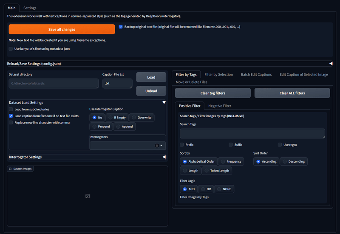340x234 pixels.
Task: Set Filter Logic to AND
Action: click(189, 189)
